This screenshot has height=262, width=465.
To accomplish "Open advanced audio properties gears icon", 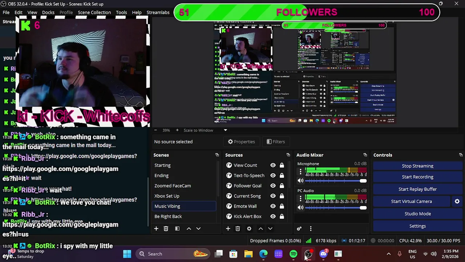I will 299,229.
